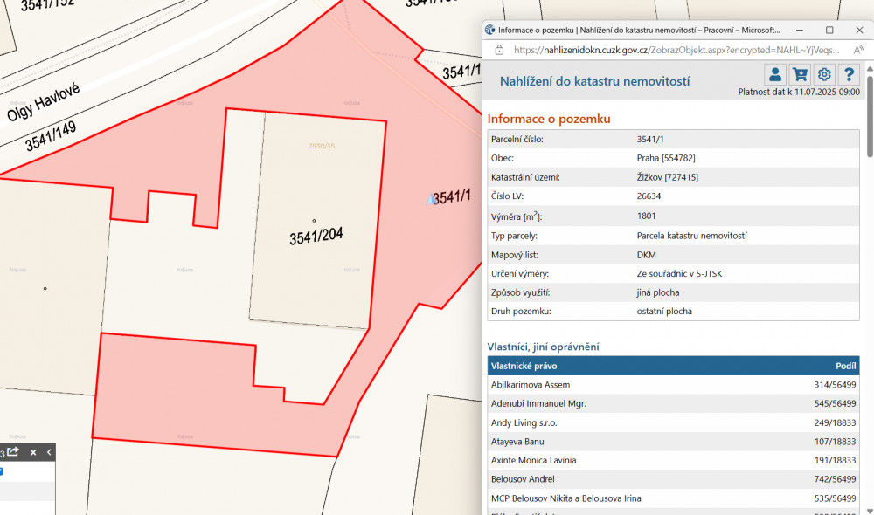Click parcel 3541/204 on the map

click(x=313, y=236)
